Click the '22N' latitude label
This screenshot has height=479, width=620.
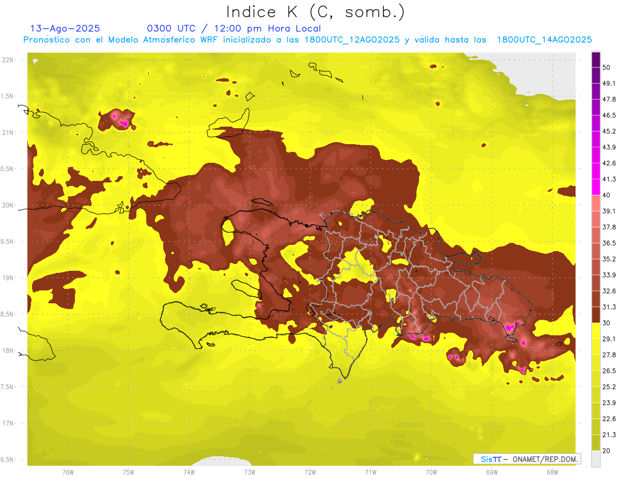click(x=8, y=60)
